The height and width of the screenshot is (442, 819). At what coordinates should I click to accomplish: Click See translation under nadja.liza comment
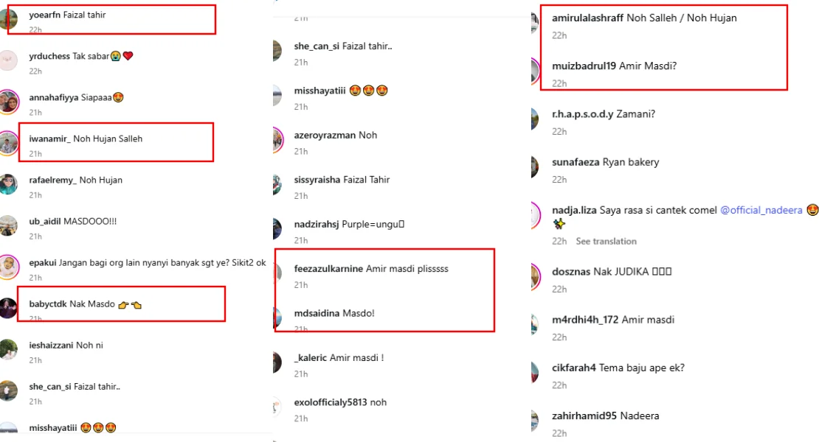[x=606, y=242]
